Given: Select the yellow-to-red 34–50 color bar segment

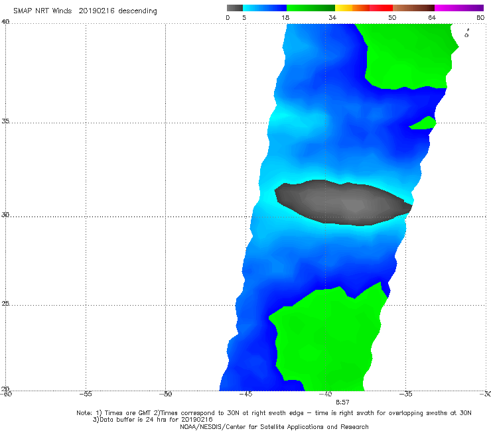Looking at the screenshot, I should pos(364,8).
